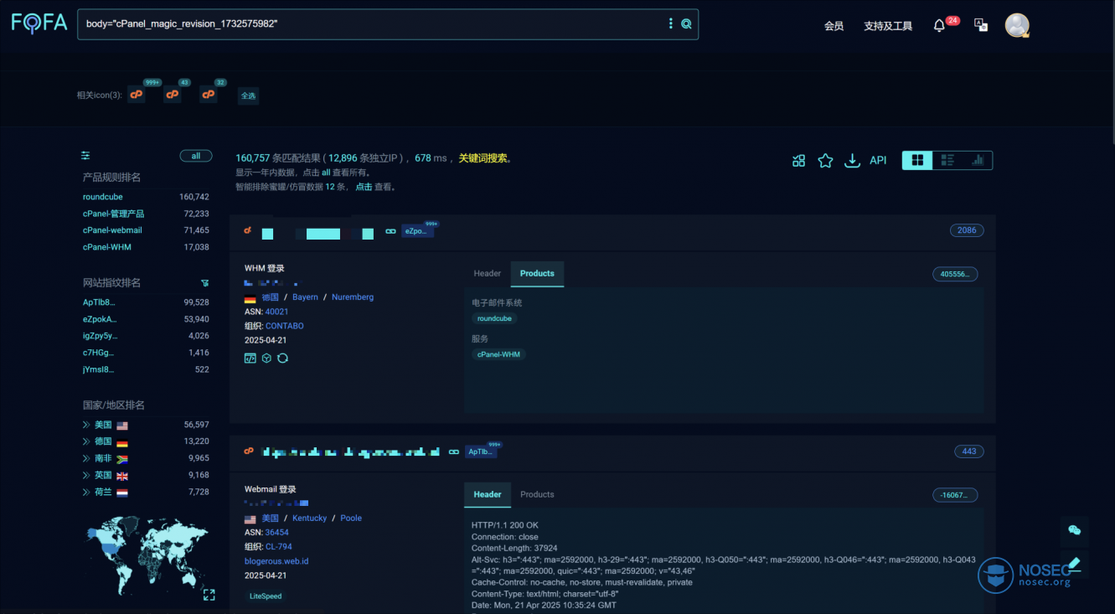The width and height of the screenshot is (1115, 614).
Task: Click the cube icon under CONTABO result
Action: coord(266,358)
